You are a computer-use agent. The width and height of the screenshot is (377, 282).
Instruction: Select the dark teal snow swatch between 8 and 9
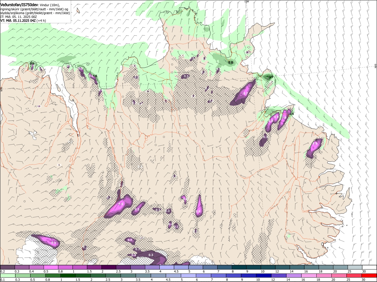pos(239,267)
